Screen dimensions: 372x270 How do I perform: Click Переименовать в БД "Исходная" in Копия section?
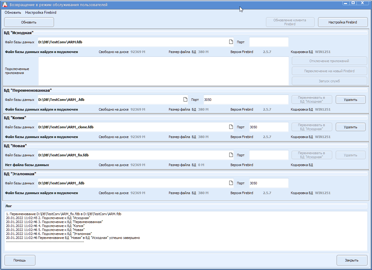click(311, 127)
